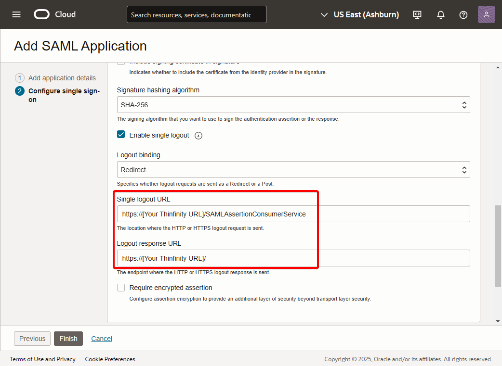Click the Logout response URL field

(293, 258)
